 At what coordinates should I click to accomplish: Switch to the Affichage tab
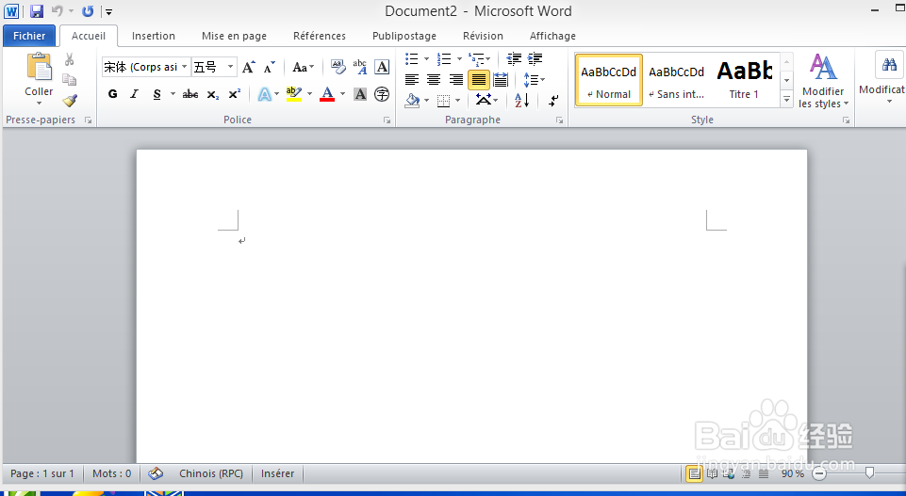point(552,36)
